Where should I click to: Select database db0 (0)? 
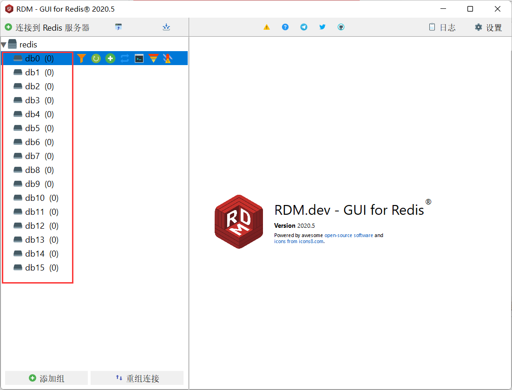(33, 59)
